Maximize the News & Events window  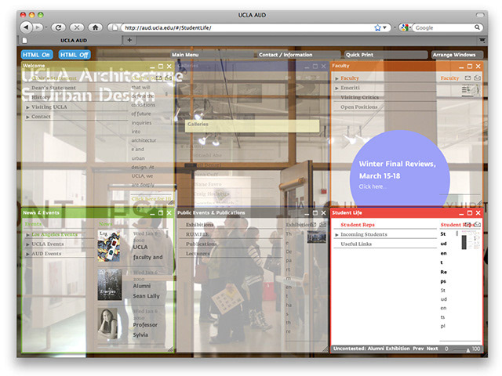161,213
